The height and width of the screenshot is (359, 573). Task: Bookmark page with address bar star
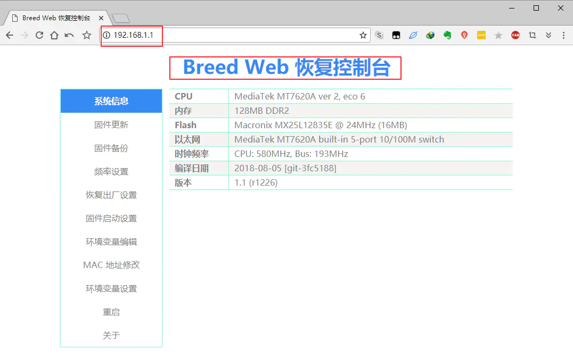pyautogui.click(x=363, y=35)
